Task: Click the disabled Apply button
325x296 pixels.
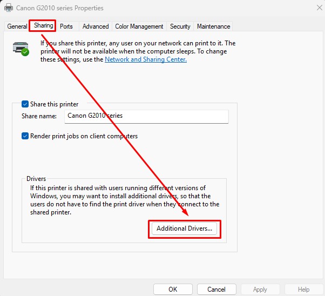Action: click(x=260, y=290)
